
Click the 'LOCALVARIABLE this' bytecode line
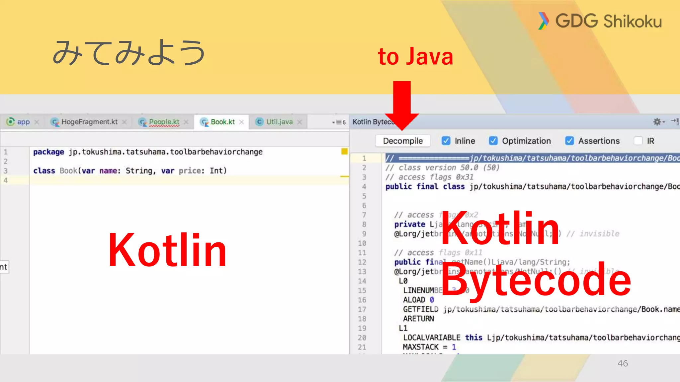(541, 338)
